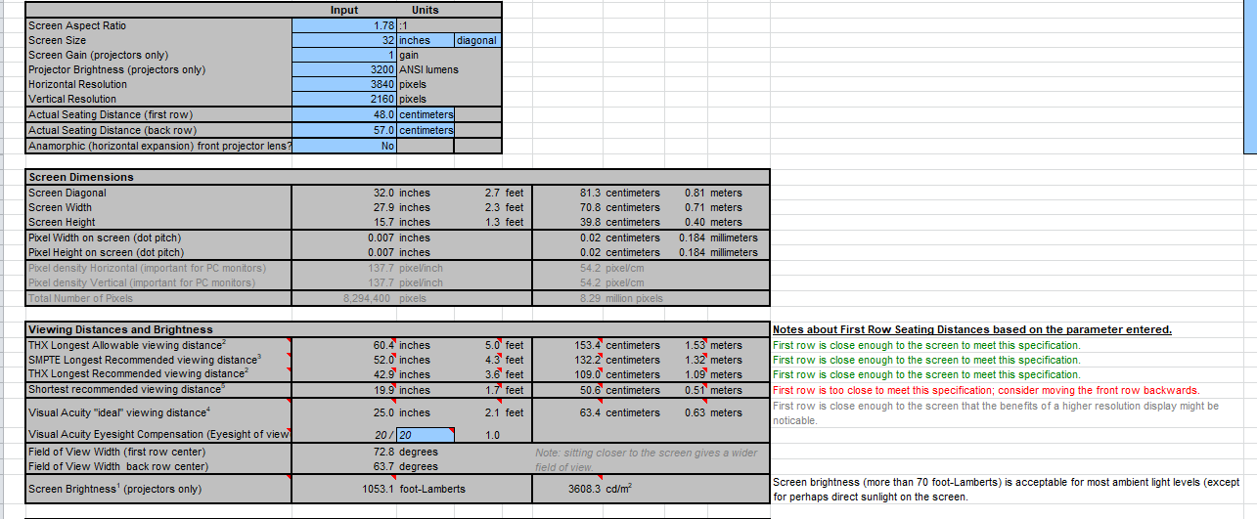This screenshot has width=1257, height=519.
Task: Select '63.4 centimeters' visual acuity cell
Action: pyautogui.click(x=619, y=412)
